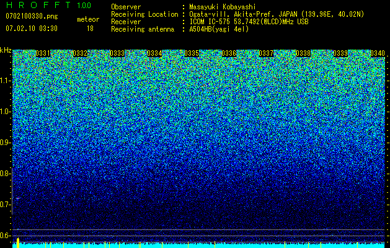Click the ICOM IC-575 receiver text
This screenshot has height=248, width=390.
pos(249,22)
